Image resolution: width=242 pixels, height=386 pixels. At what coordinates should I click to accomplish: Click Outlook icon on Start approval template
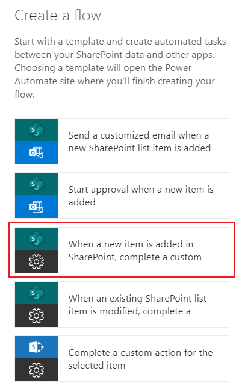[36, 207]
